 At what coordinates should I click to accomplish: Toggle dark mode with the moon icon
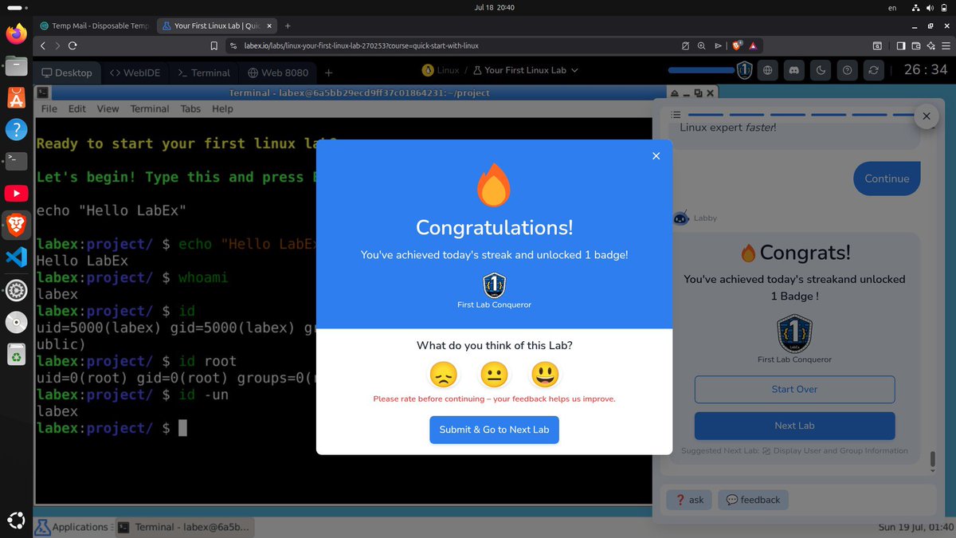[820, 70]
